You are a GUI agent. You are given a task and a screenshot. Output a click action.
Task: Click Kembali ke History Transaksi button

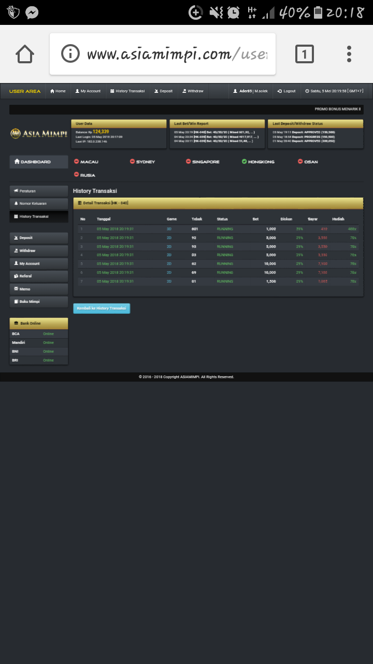(x=102, y=308)
